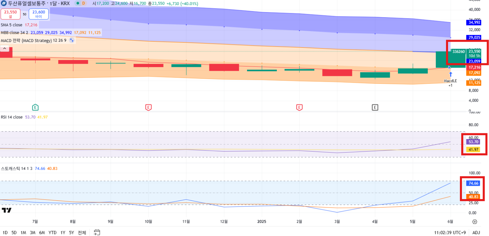Click the 23,600 바이 buy button

(39, 14)
